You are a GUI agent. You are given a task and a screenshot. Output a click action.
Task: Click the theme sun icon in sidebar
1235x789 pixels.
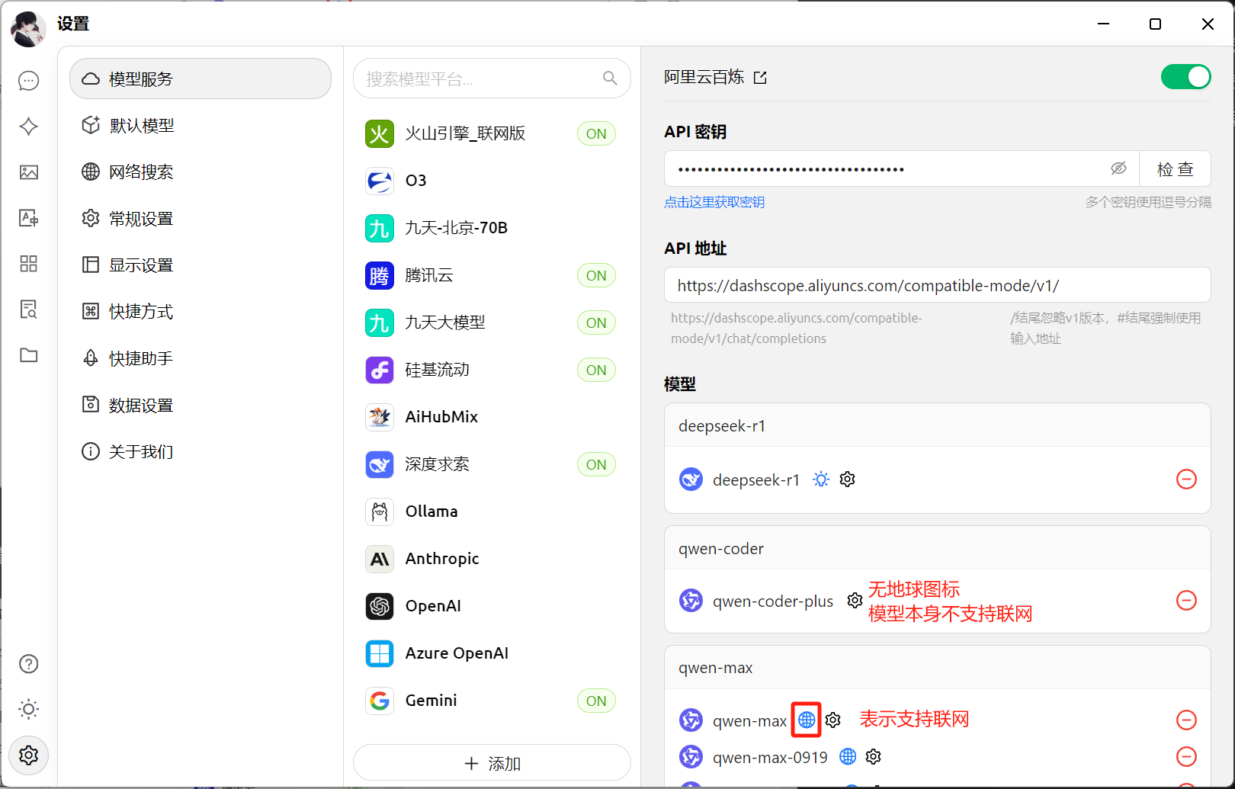pos(29,709)
